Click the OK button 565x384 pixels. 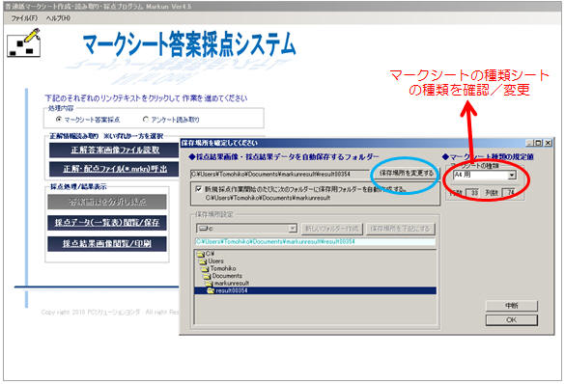point(511,320)
